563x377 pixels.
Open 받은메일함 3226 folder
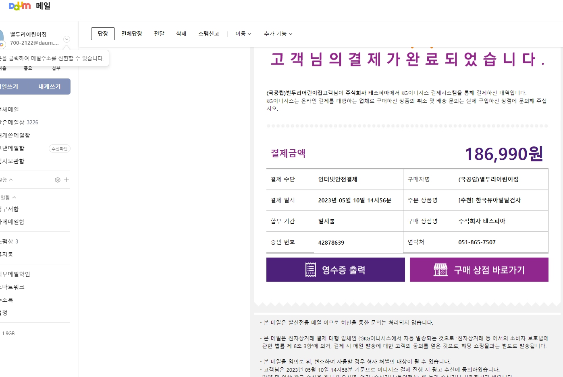pos(19,122)
